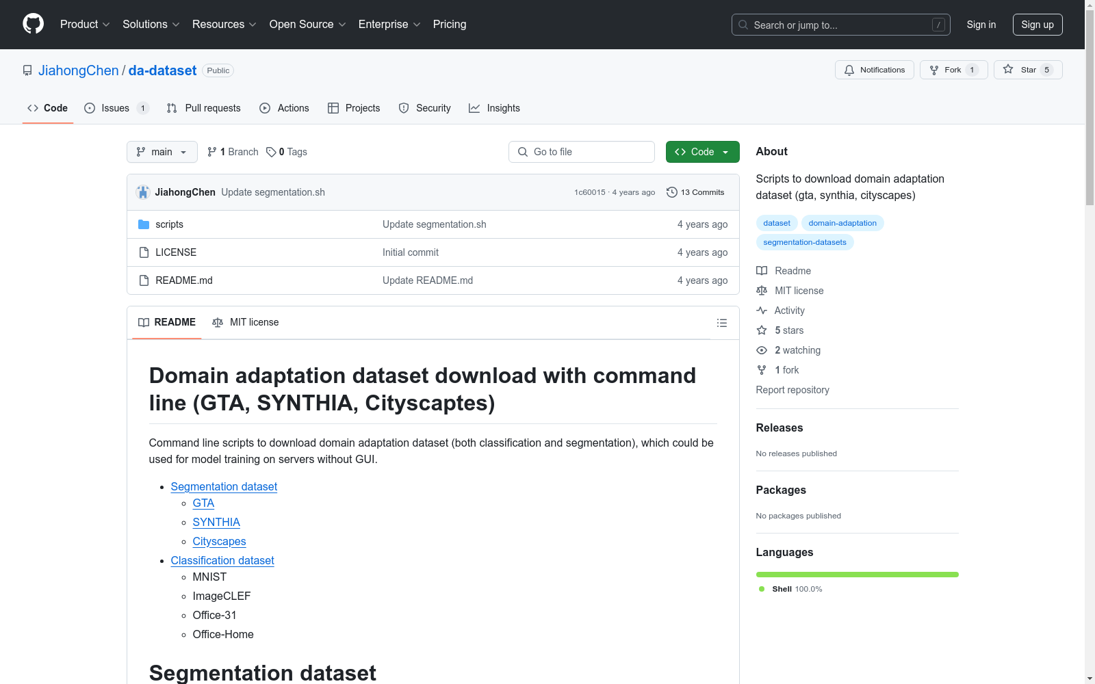Click Sign in
1095x684 pixels.
click(981, 25)
